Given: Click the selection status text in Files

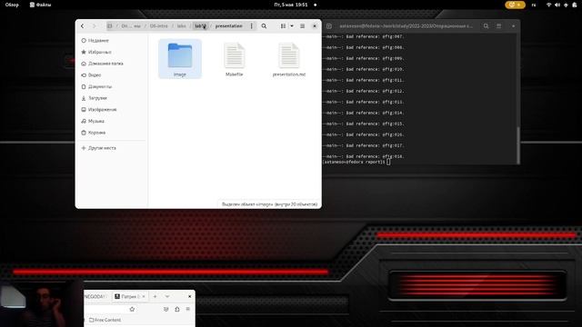Looking at the screenshot, I should 269,204.
